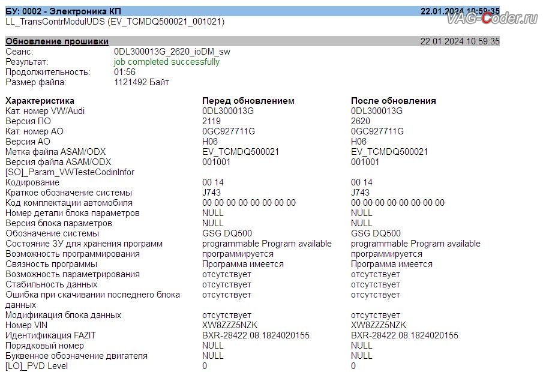
Task: Select "00 00 00 00 00 00 00 00" before update
Action: click(249, 203)
